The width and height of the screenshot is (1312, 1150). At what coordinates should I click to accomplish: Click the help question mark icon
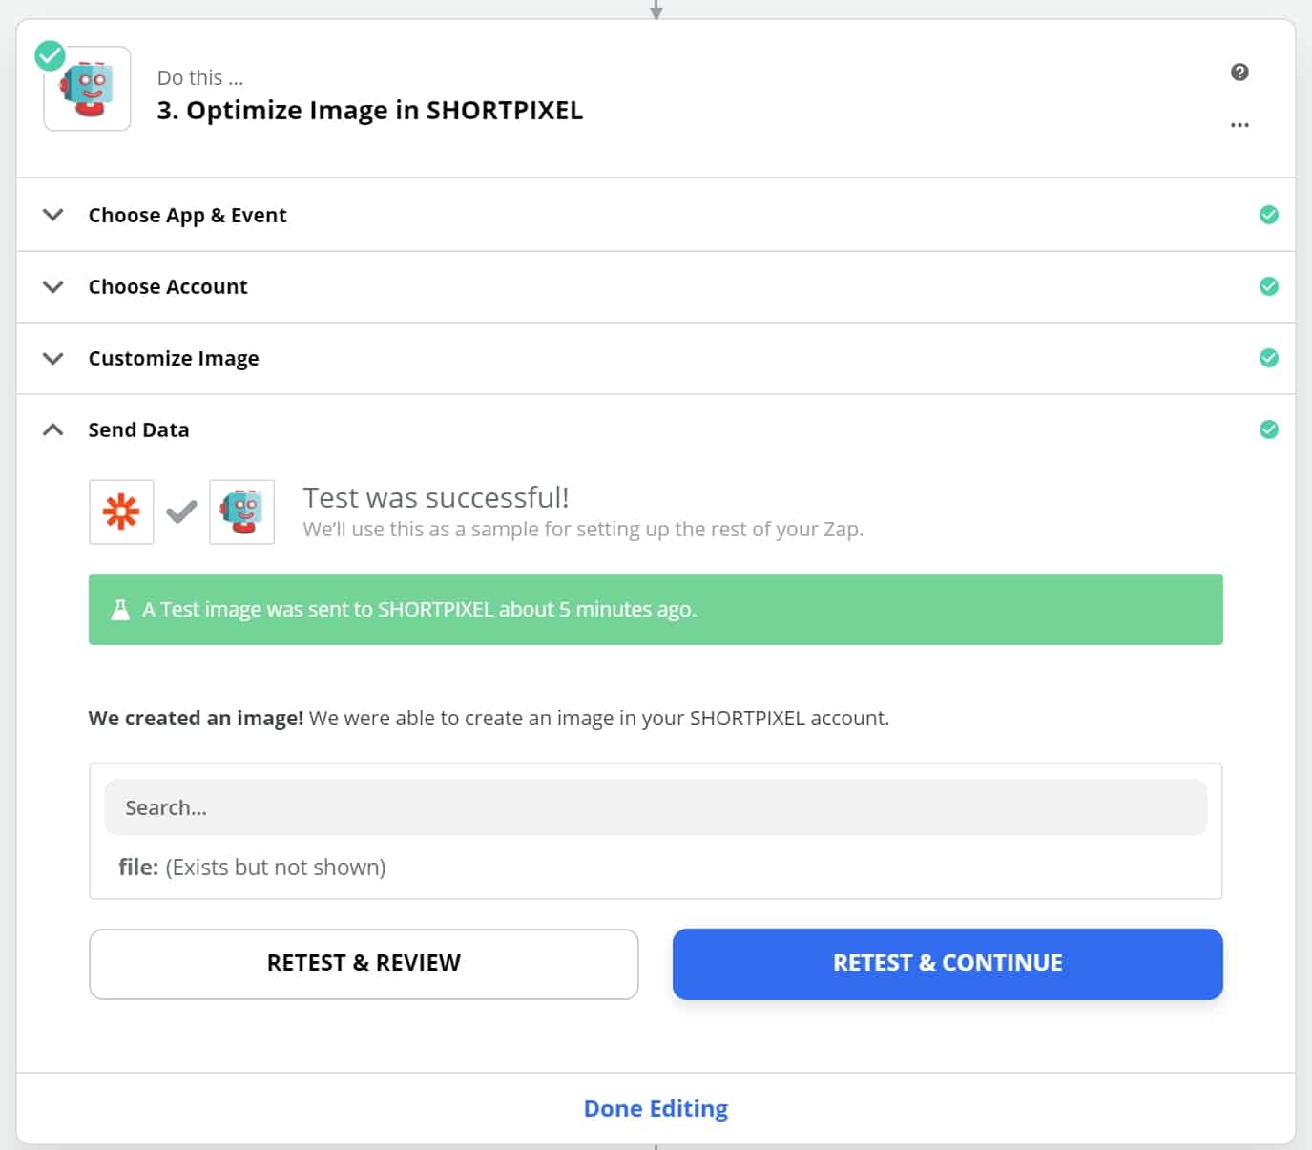coord(1239,73)
